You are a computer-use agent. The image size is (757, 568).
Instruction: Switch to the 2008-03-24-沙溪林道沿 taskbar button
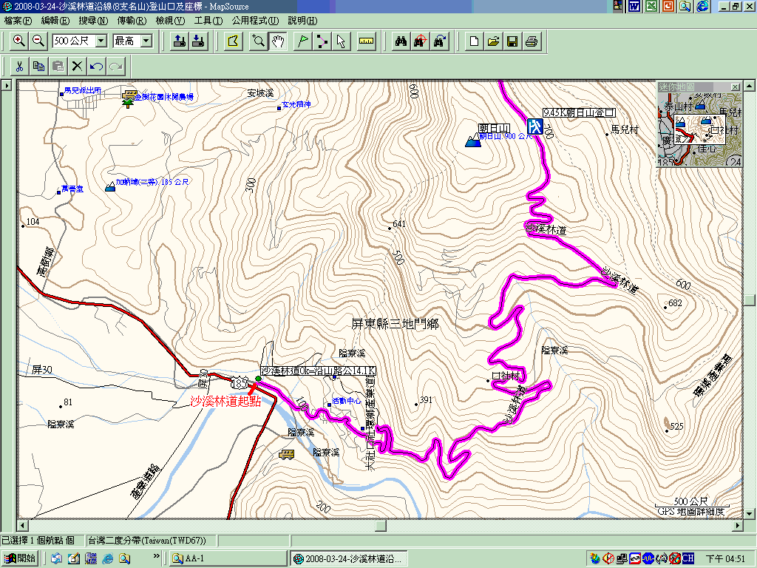click(x=349, y=559)
